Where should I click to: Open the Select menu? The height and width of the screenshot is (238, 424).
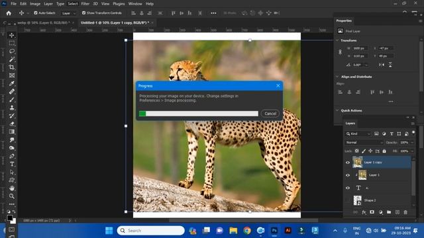[x=72, y=4]
